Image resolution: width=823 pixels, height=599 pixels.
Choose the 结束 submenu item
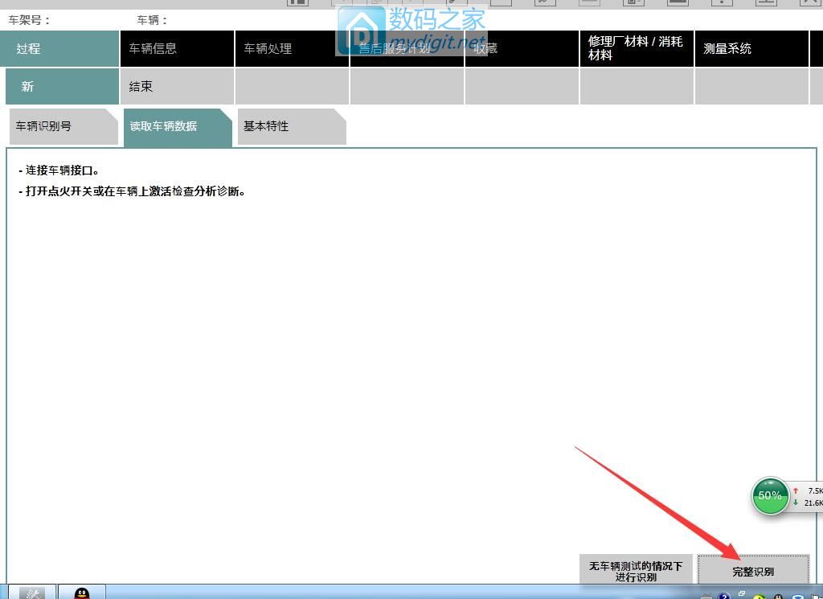pyautogui.click(x=177, y=87)
